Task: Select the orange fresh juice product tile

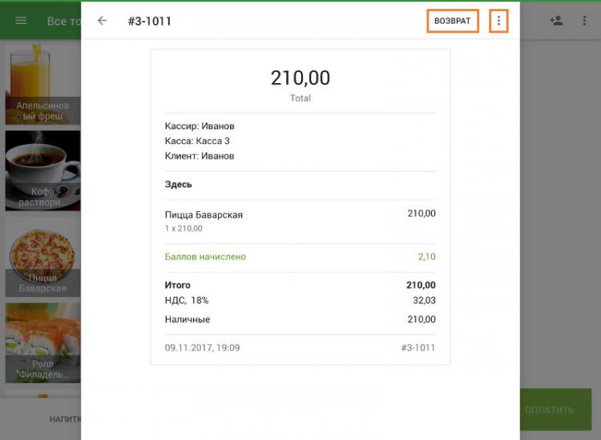Action: tap(42, 84)
